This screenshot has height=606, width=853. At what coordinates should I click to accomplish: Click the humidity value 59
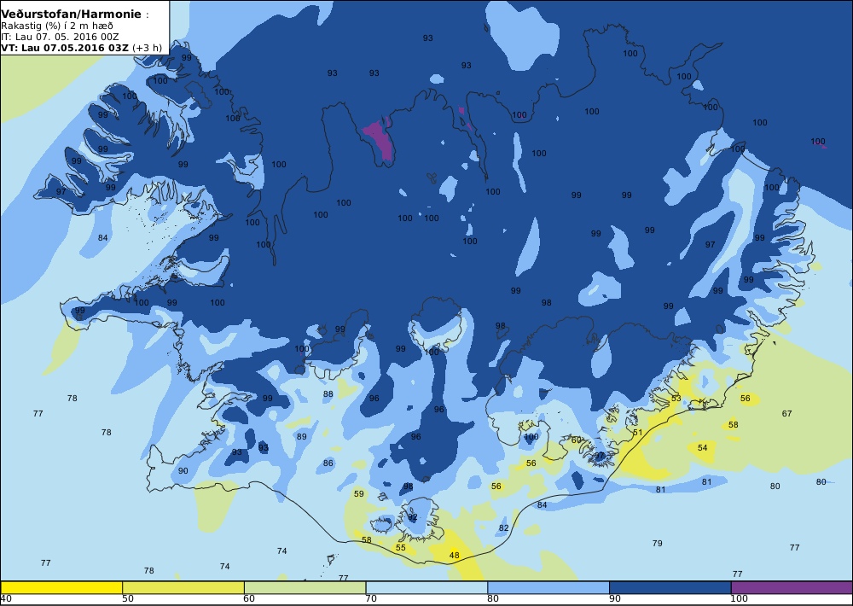(359, 494)
